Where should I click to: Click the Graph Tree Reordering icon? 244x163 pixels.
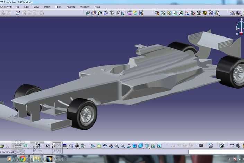coord(193,13)
